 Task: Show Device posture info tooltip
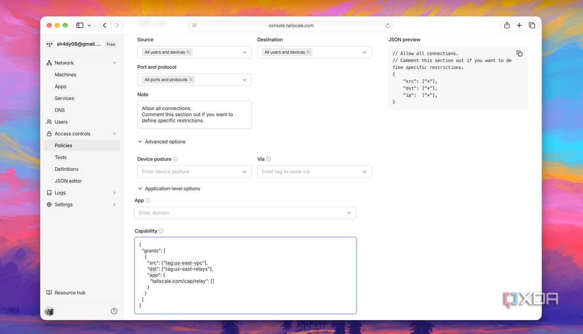tap(175, 159)
